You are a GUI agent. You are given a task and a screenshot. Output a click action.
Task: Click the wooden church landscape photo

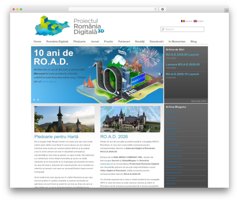(65, 119)
